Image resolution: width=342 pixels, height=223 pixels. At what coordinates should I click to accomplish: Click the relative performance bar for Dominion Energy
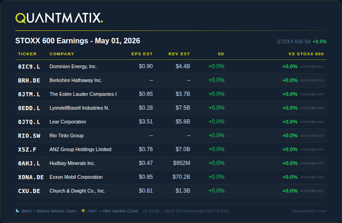pos(312,66)
